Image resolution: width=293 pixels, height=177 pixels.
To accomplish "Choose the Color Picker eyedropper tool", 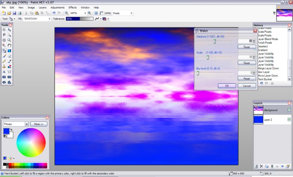I will 9,61.
